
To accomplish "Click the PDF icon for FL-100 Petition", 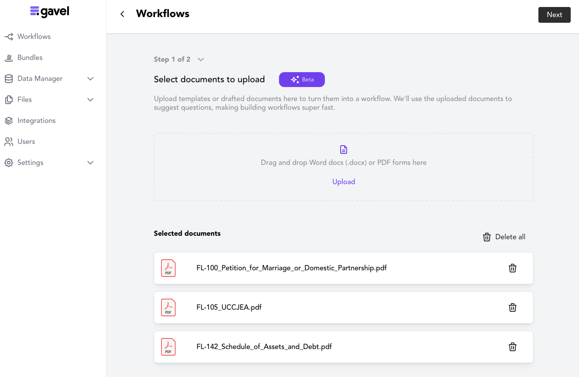I will pyautogui.click(x=168, y=268).
